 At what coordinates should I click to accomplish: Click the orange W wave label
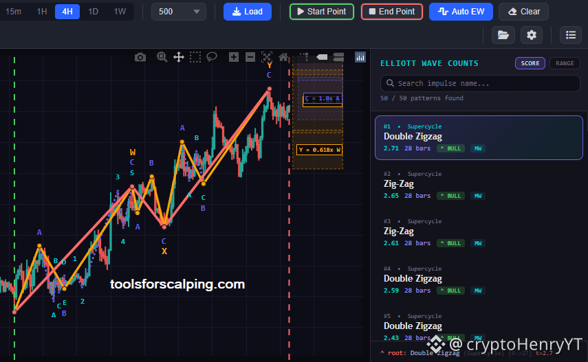132,152
